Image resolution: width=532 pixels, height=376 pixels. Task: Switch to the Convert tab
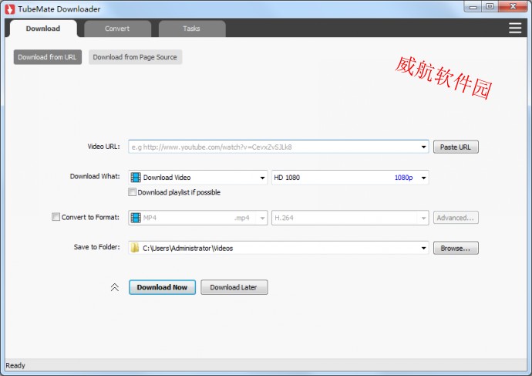click(117, 29)
